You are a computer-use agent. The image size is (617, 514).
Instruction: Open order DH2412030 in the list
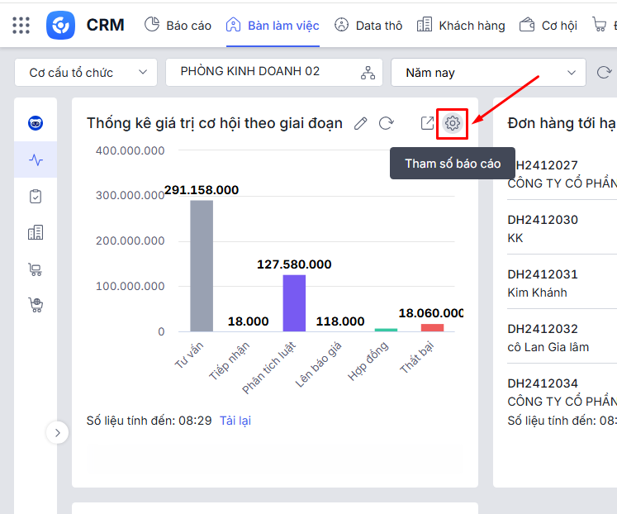[543, 220]
